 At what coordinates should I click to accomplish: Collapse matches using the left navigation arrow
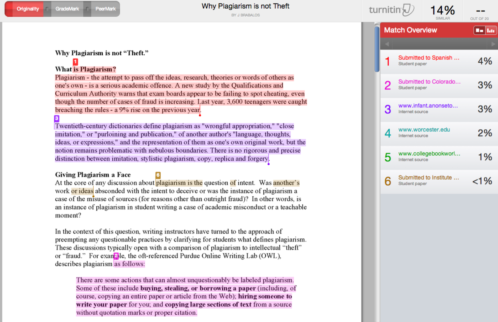click(386, 44)
